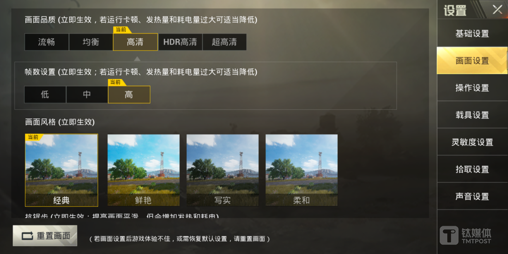Open 操作设置 tab

pyautogui.click(x=472, y=88)
